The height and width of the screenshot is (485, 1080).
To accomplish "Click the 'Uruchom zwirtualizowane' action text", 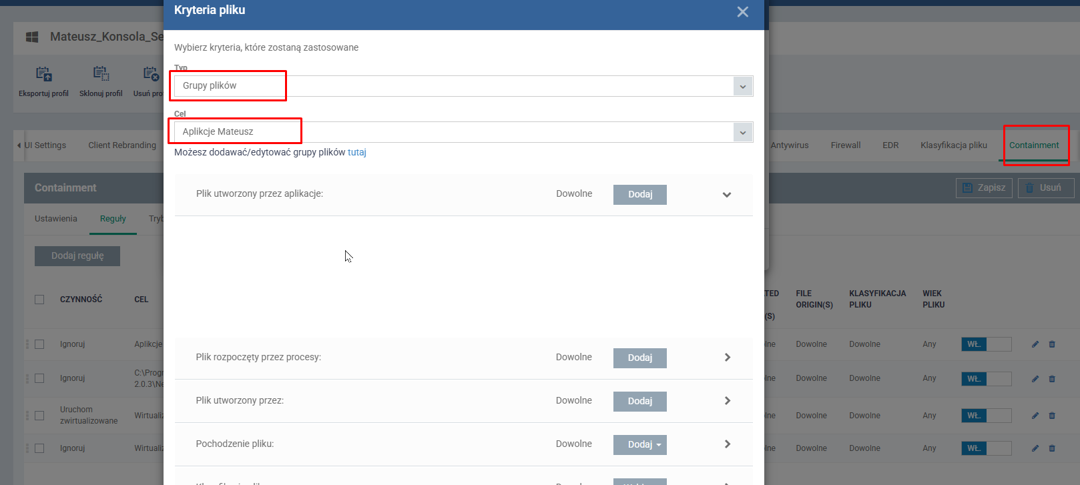I will click(89, 415).
